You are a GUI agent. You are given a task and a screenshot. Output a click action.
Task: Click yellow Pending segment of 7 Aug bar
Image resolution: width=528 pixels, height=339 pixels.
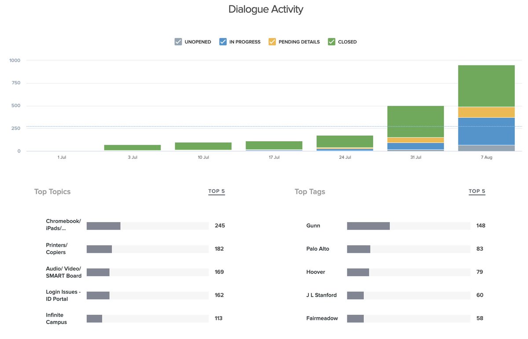tap(486, 112)
